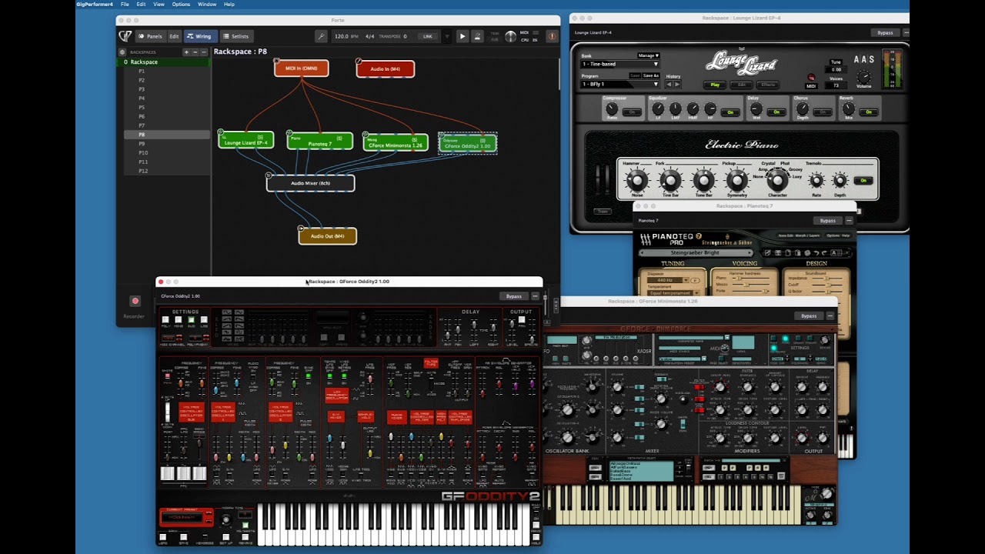Select the GForce Oddity2 1.00 block
The height and width of the screenshot is (554, 985).
[x=468, y=143]
